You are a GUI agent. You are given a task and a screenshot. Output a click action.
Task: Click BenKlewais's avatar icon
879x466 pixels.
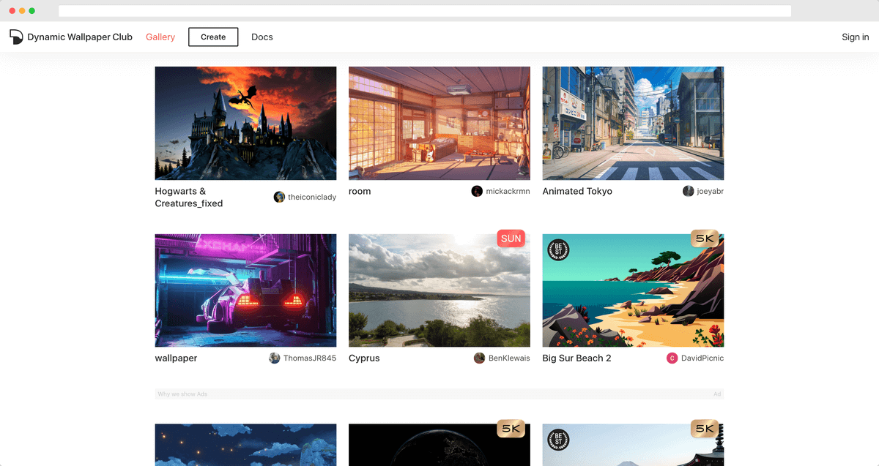coord(480,358)
